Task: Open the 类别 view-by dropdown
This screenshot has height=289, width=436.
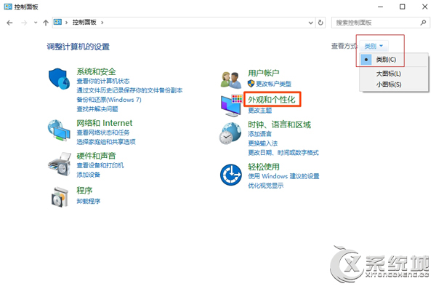Action: [374, 46]
